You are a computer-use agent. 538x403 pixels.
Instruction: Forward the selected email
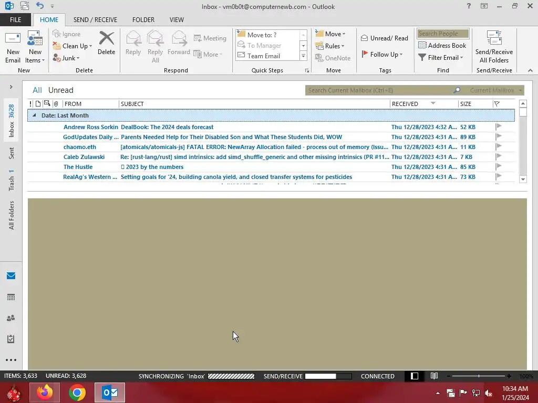click(179, 43)
